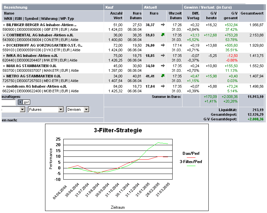Expand the CONTINENTAL AG row triangle

pos(4,35)
